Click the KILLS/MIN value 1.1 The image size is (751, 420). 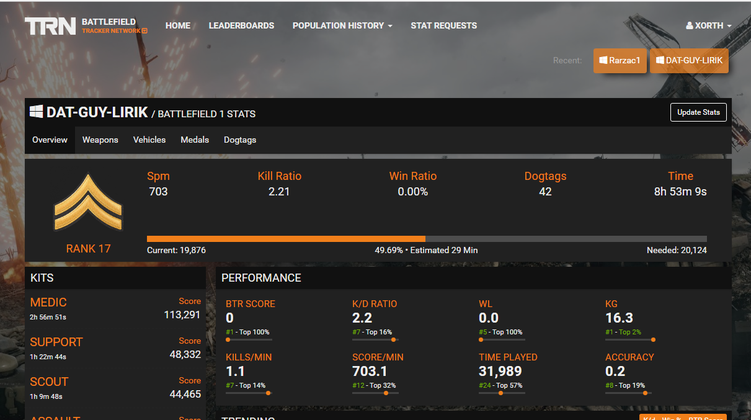coord(235,372)
